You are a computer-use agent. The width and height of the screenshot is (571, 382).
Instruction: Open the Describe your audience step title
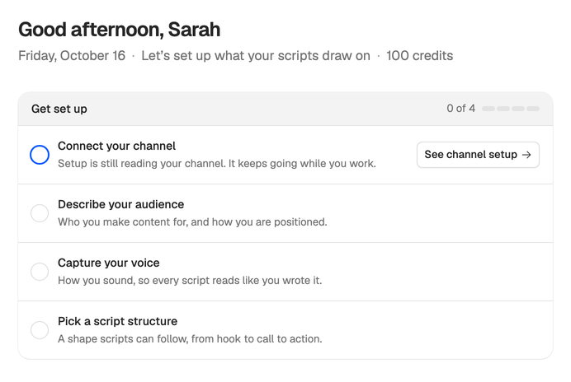121,205
